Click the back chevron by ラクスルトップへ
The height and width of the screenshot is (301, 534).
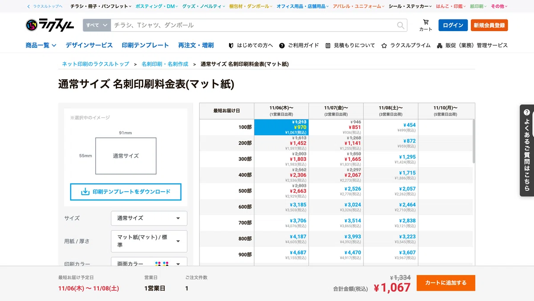29,6
